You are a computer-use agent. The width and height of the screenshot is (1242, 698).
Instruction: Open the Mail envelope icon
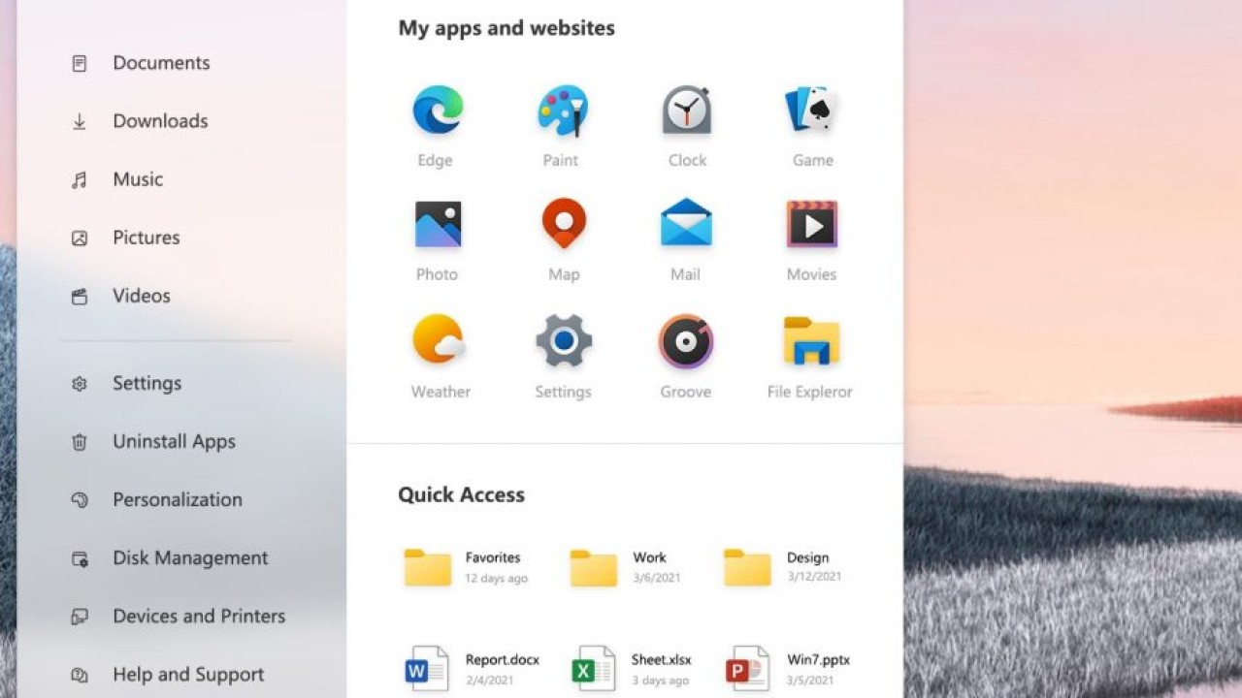pyautogui.click(x=686, y=225)
